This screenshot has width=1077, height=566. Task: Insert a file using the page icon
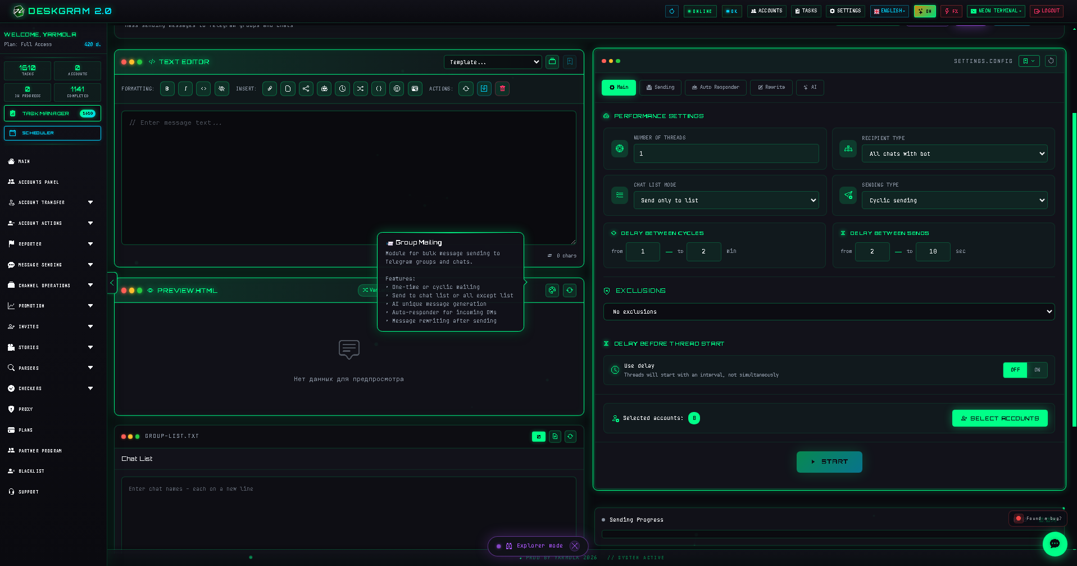(288, 89)
